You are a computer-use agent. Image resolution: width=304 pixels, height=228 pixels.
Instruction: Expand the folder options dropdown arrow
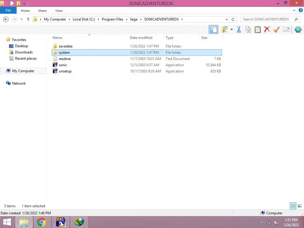[232, 29]
